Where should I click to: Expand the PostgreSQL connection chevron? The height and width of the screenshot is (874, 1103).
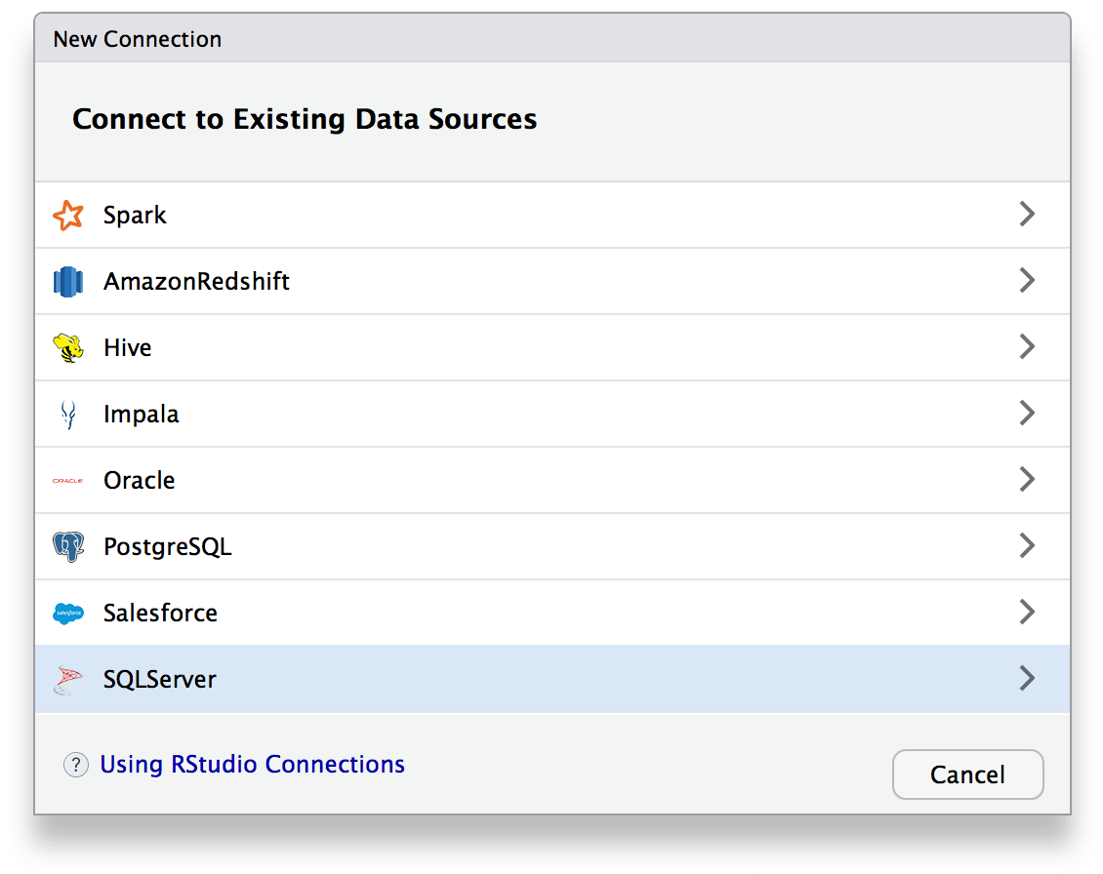click(x=1027, y=545)
